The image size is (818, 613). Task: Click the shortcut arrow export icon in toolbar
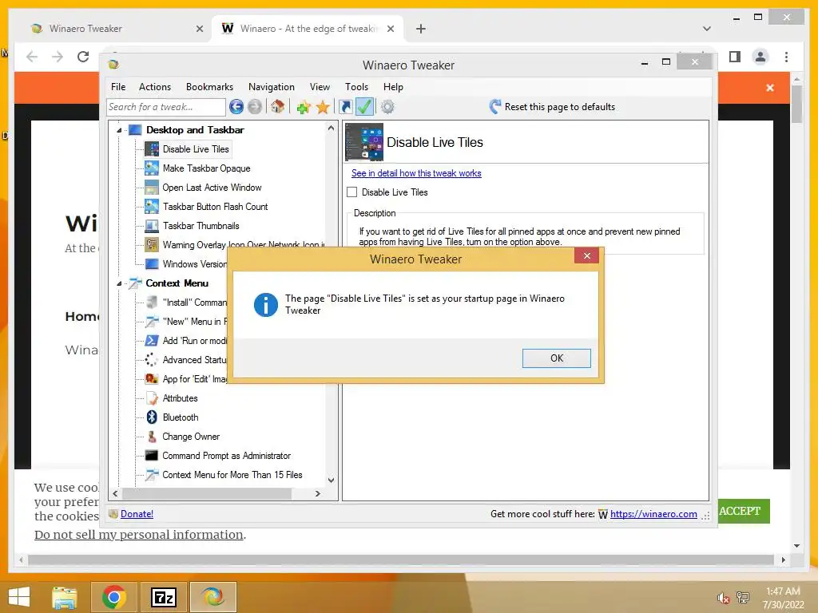coord(345,107)
